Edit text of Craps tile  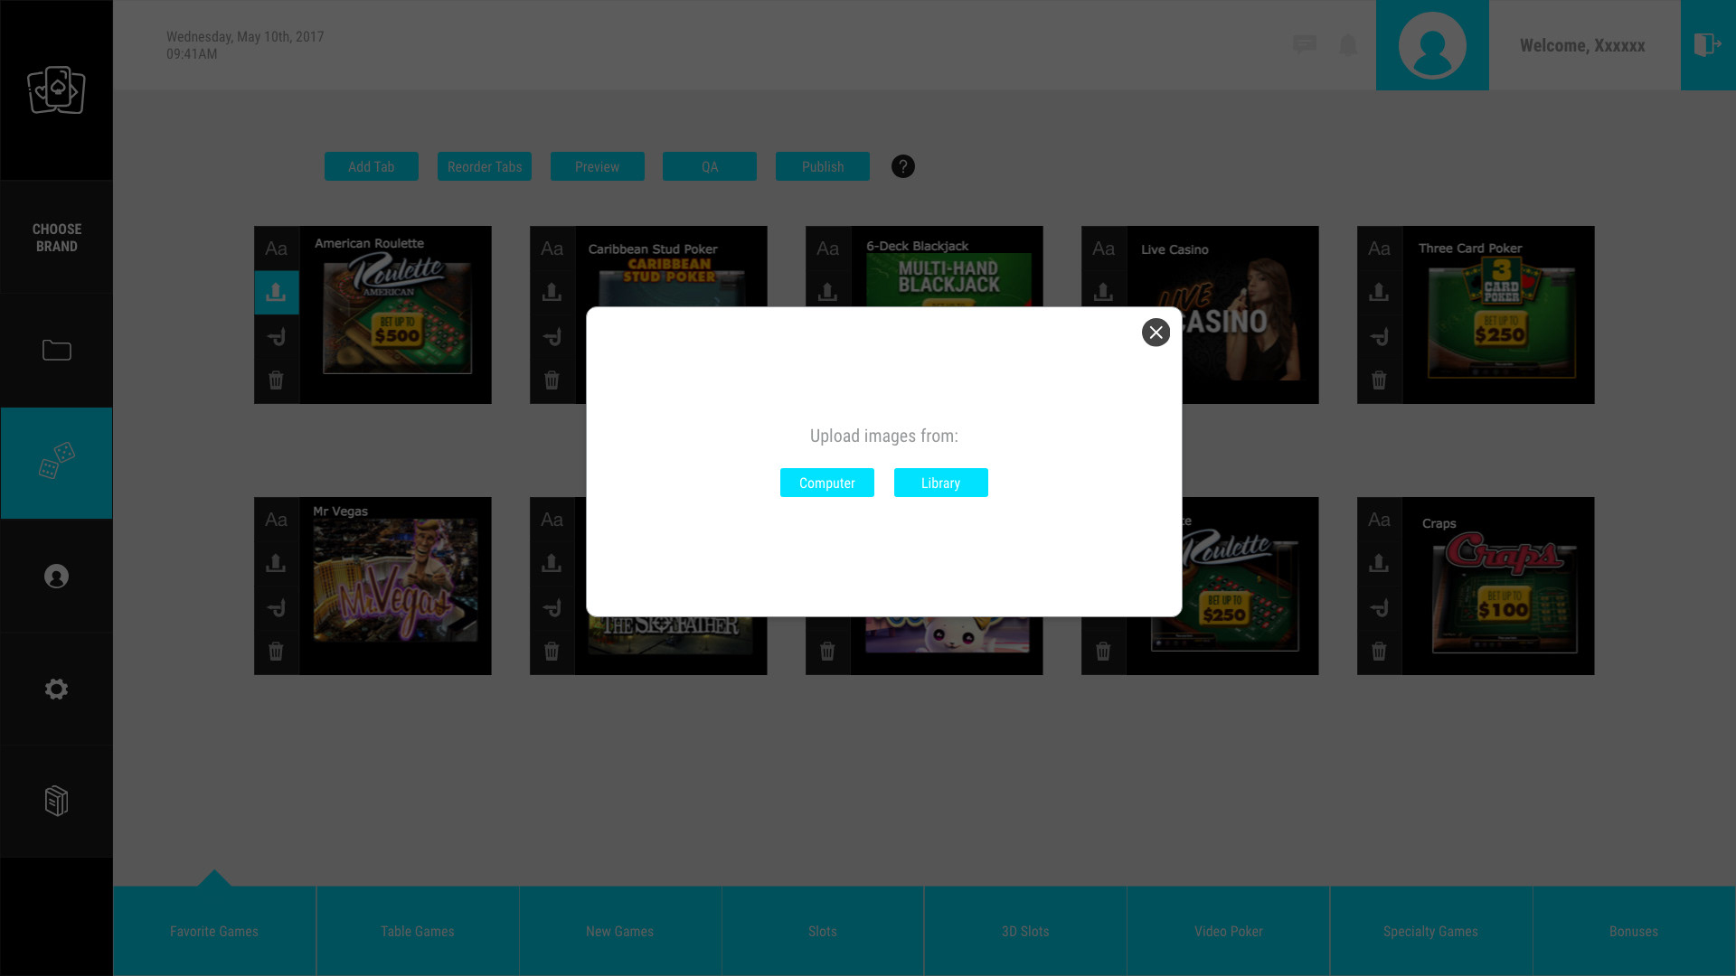[x=1379, y=520]
